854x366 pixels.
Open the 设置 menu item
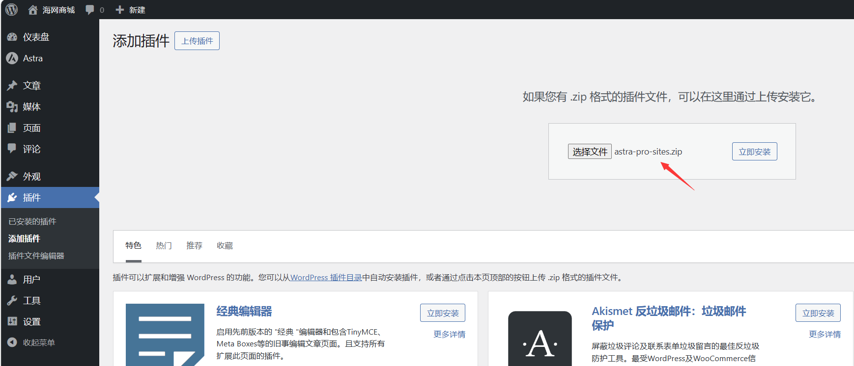pos(50,321)
